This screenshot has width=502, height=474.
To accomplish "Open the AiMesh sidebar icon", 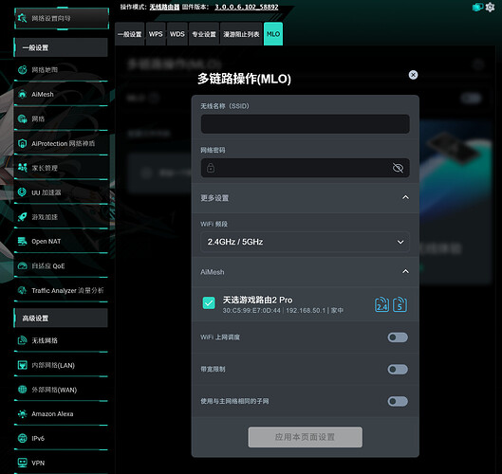I will [22, 95].
